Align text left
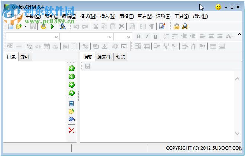This screenshot has height=156, width=245. coord(203,36)
